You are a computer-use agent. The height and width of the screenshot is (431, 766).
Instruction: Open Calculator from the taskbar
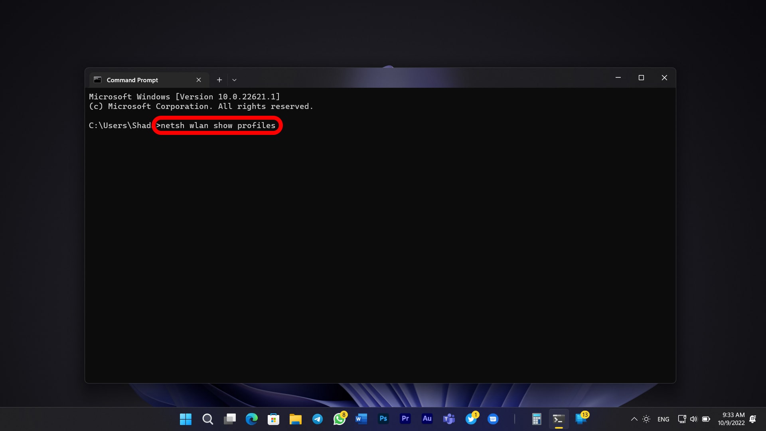[x=537, y=419]
